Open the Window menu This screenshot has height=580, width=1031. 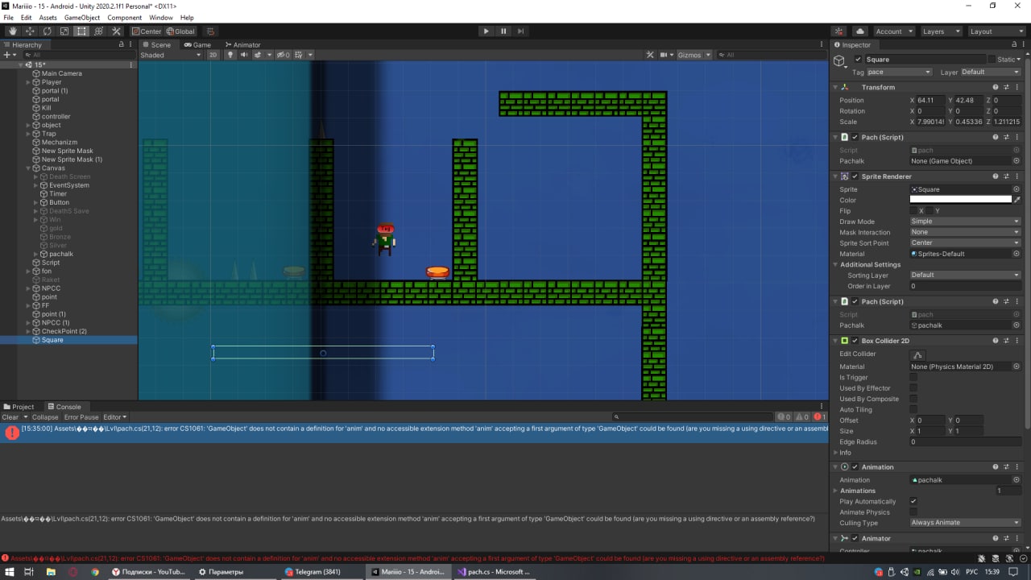point(160,17)
